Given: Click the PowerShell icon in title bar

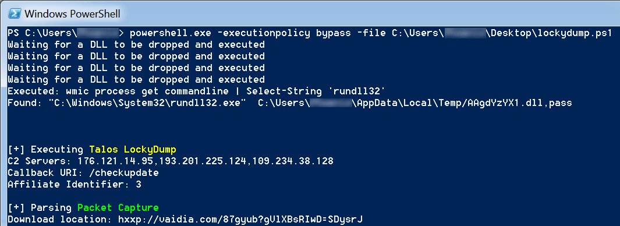Looking at the screenshot, I should point(15,13).
